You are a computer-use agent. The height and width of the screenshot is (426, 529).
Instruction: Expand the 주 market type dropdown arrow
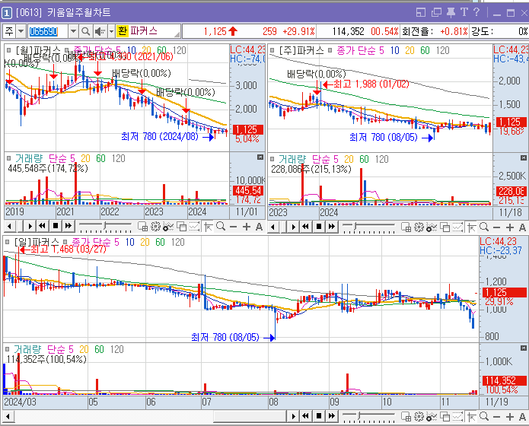[21, 31]
